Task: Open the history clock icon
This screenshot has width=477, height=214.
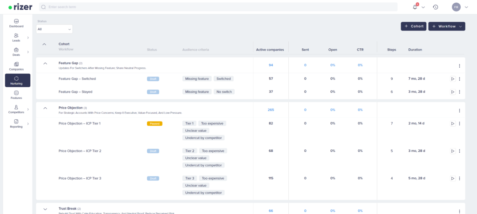Action: coord(435,7)
